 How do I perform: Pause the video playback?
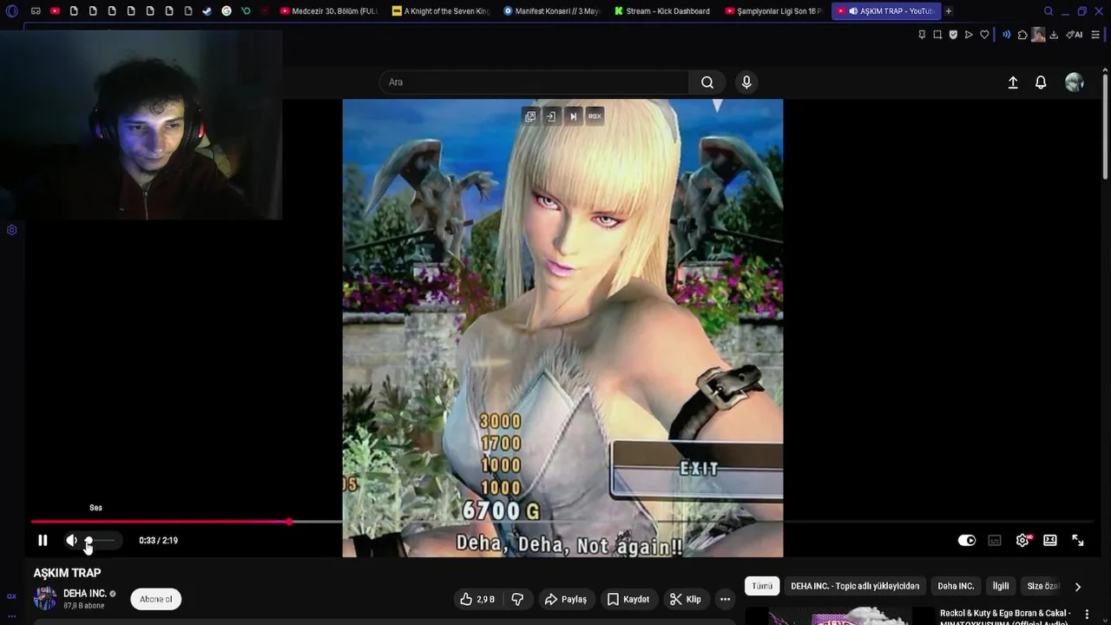click(43, 540)
